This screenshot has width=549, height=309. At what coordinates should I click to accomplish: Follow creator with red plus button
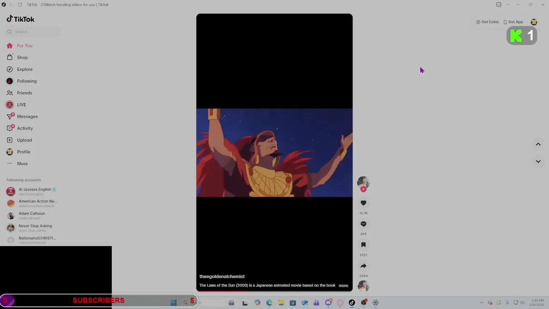(363, 189)
